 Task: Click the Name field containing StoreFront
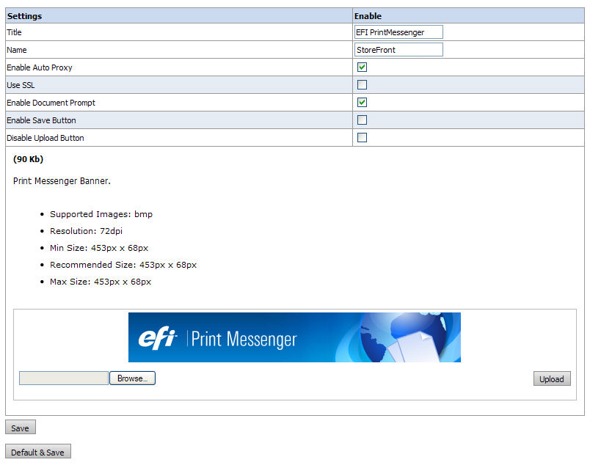click(398, 50)
